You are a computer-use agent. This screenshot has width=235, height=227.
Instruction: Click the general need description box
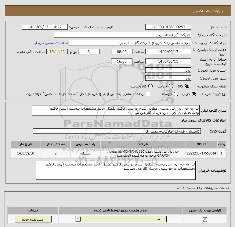click(x=116, y=110)
